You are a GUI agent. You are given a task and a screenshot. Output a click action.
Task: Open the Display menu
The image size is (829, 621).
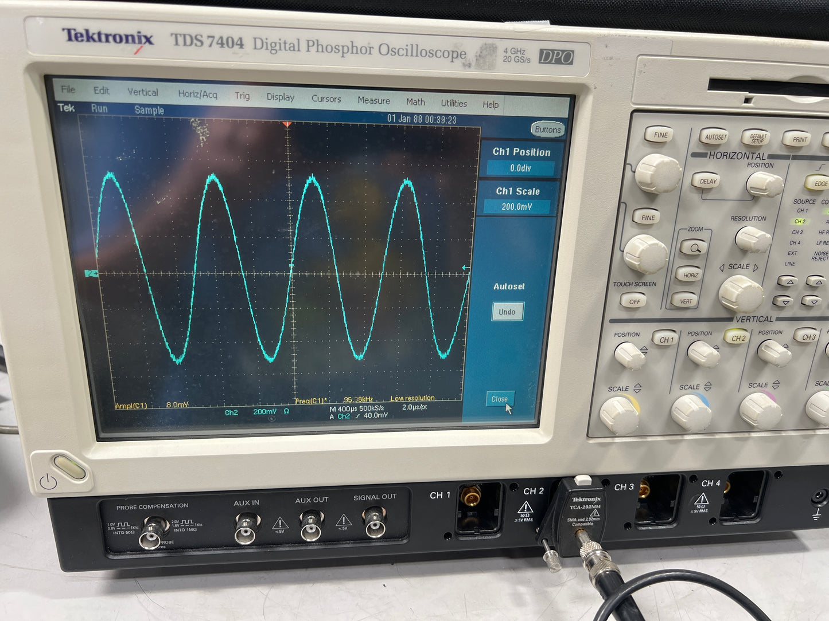[280, 97]
